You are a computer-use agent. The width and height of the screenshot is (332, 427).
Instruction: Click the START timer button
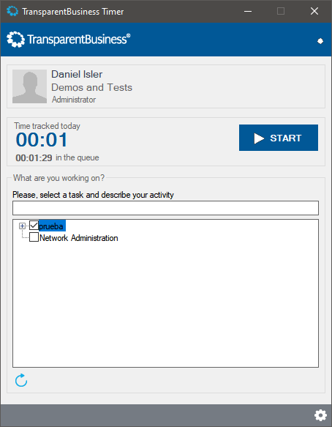click(x=279, y=138)
